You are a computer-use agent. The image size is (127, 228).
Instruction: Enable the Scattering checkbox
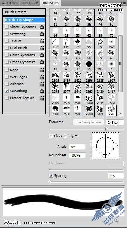tap(7, 34)
